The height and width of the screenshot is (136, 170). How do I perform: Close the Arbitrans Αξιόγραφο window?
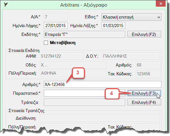pos(161,4)
